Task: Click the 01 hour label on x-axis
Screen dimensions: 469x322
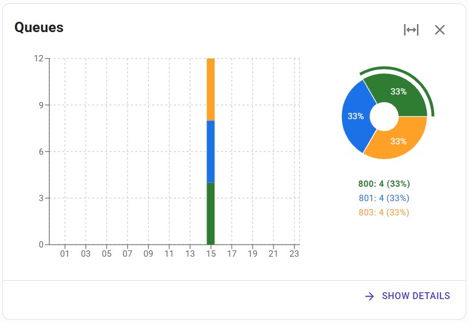Action: [65, 253]
